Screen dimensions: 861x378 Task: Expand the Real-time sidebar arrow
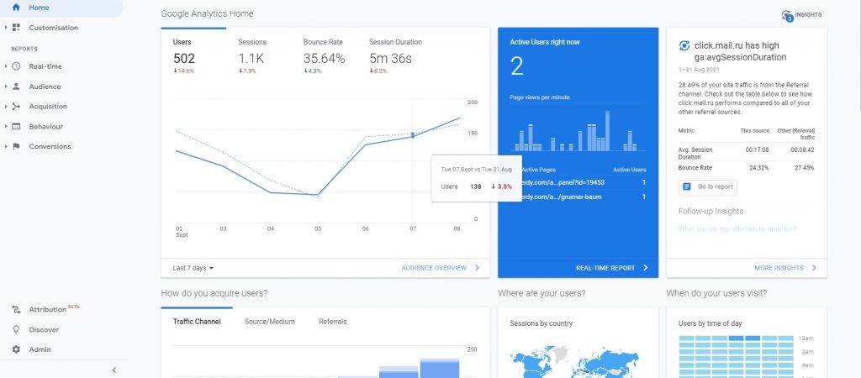(x=5, y=66)
